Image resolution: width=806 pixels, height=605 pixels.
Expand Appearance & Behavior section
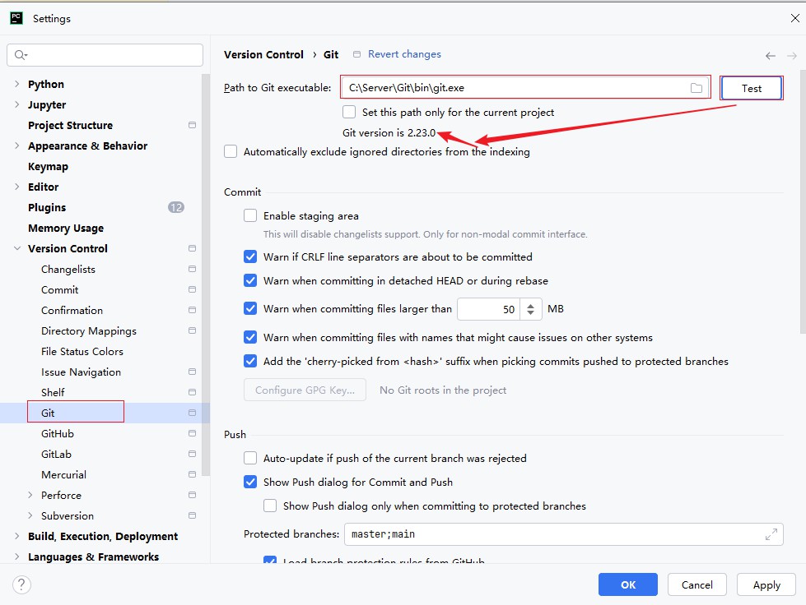tap(17, 145)
